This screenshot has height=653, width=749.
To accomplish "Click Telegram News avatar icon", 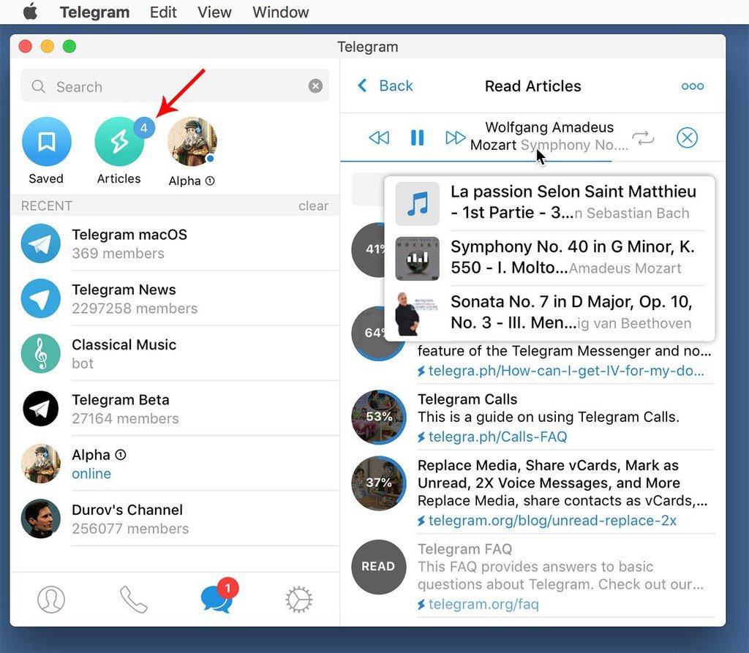I will (x=41, y=298).
